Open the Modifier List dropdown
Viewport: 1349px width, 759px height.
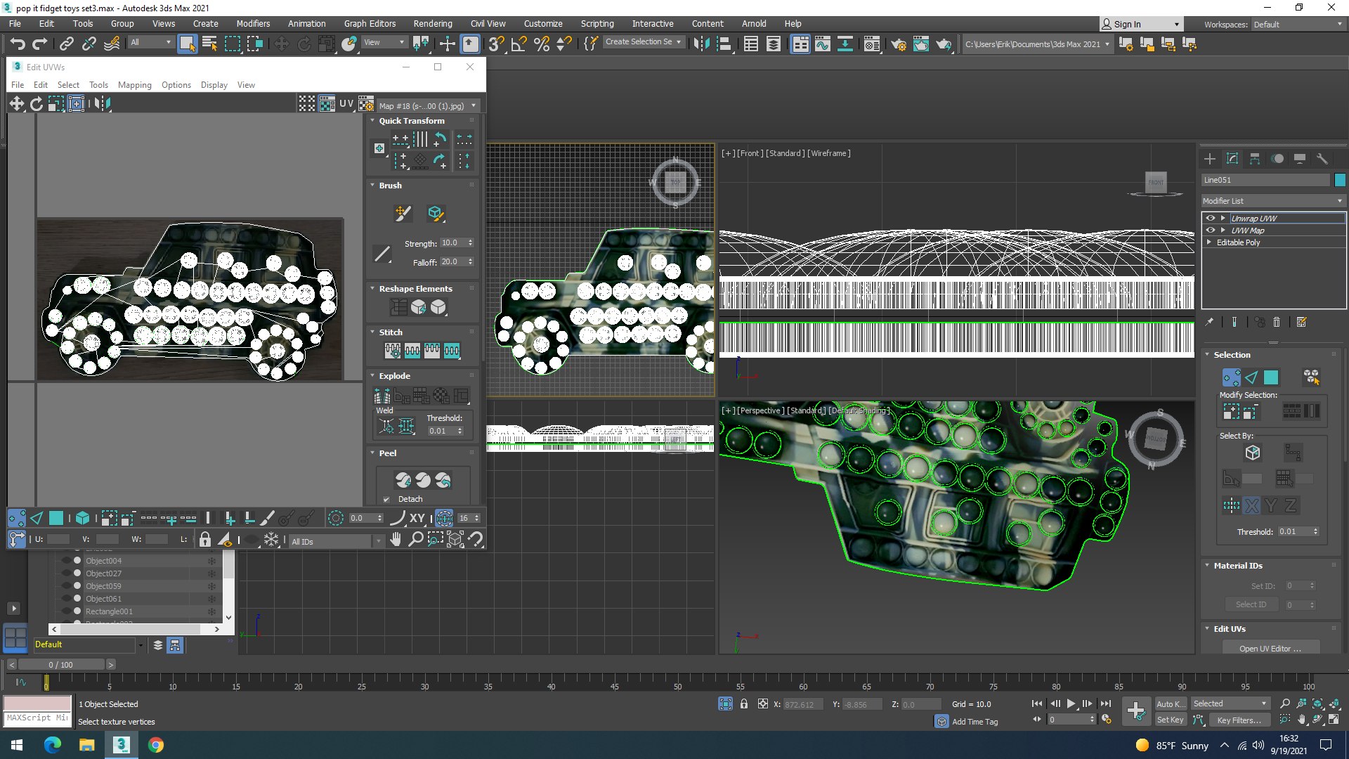tap(1272, 201)
